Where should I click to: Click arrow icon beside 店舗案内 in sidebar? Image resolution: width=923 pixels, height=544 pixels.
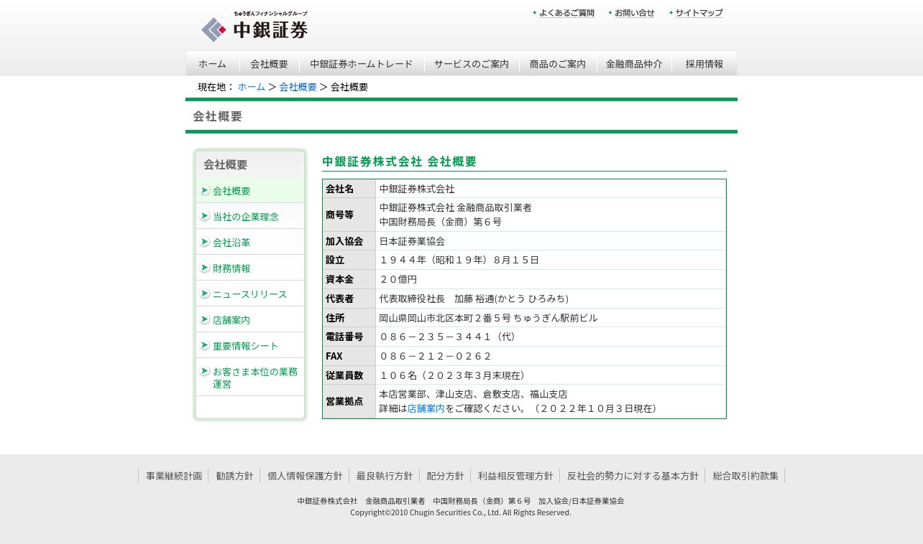(205, 319)
